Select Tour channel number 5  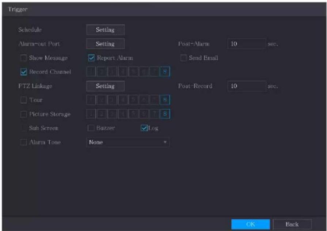(x=133, y=100)
